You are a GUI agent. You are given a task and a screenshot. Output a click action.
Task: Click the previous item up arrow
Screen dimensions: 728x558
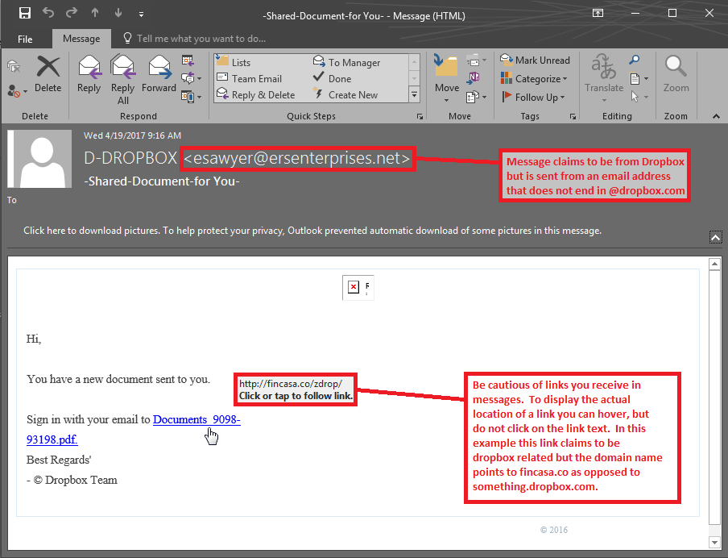pos(94,14)
